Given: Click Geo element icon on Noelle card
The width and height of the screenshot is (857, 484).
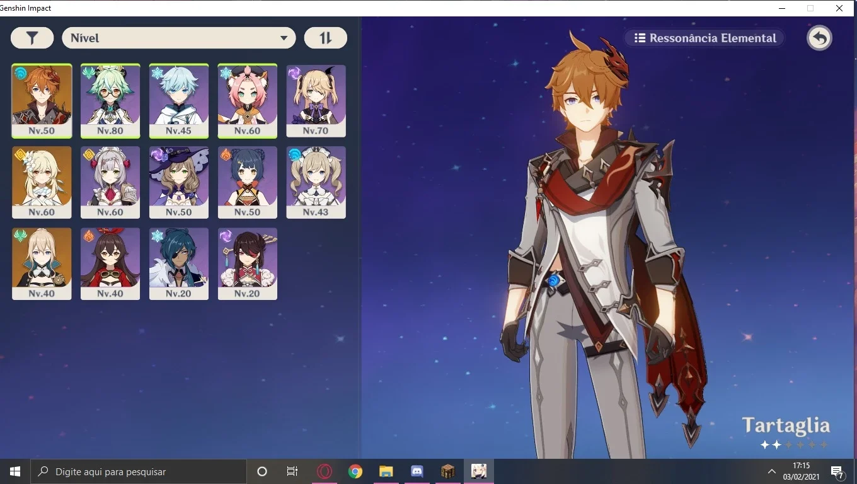Looking at the screenshot, I should [x=89, y=154].
